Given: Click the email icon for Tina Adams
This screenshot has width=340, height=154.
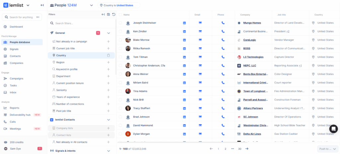Looking at the screenshot, I should click(200, 91).
